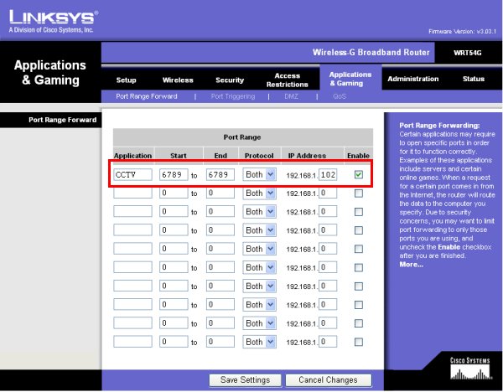Screen dimensions: 503x392
Task: Click the second row IP address field
Action: [328, 193]
